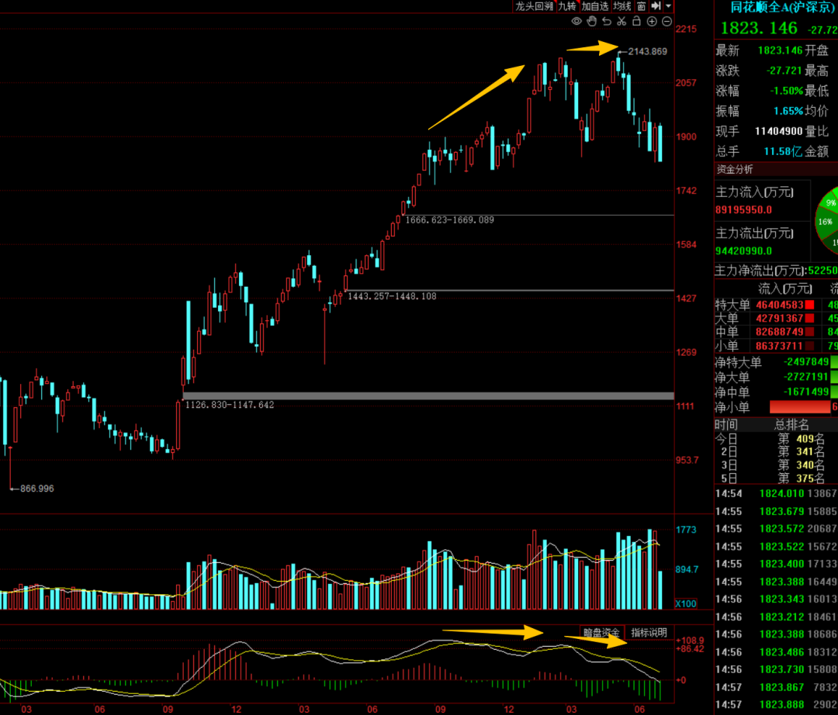Zoom in with the plus circle icon
Image resolution: width=838 pixels, height=715 pixels.
[x=652, y=22]
